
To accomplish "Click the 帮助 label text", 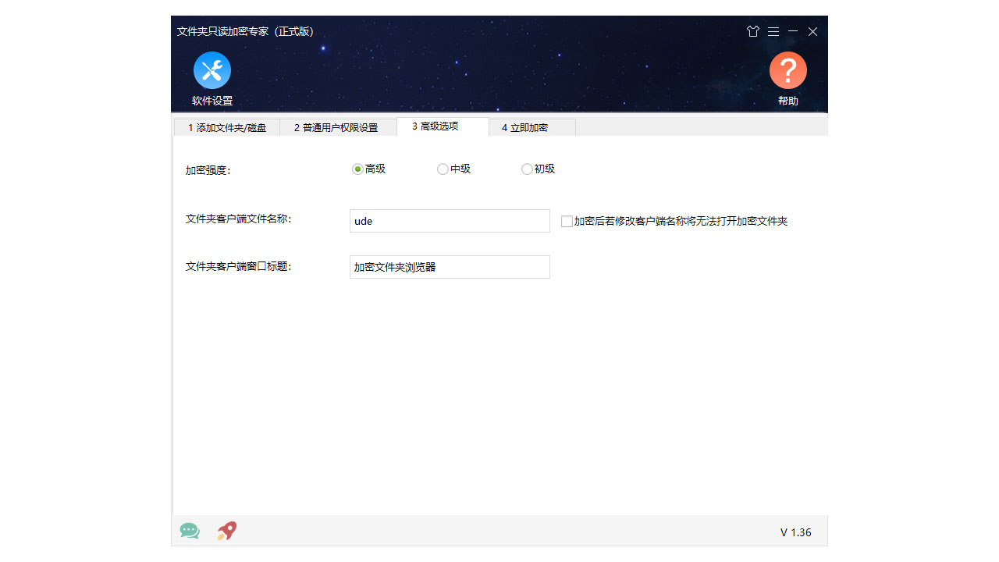I will [x=788, y=101].
